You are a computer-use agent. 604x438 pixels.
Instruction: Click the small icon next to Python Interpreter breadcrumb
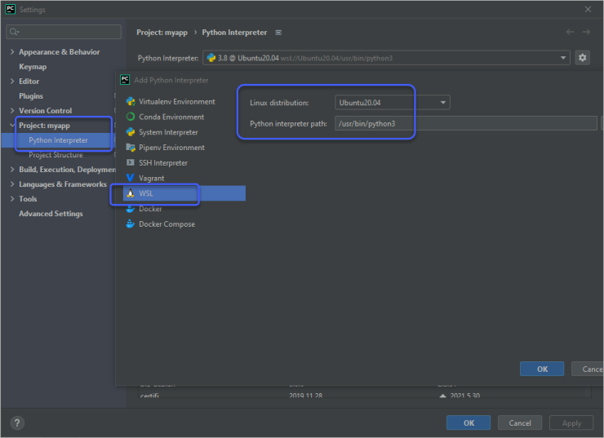(278, 33)
